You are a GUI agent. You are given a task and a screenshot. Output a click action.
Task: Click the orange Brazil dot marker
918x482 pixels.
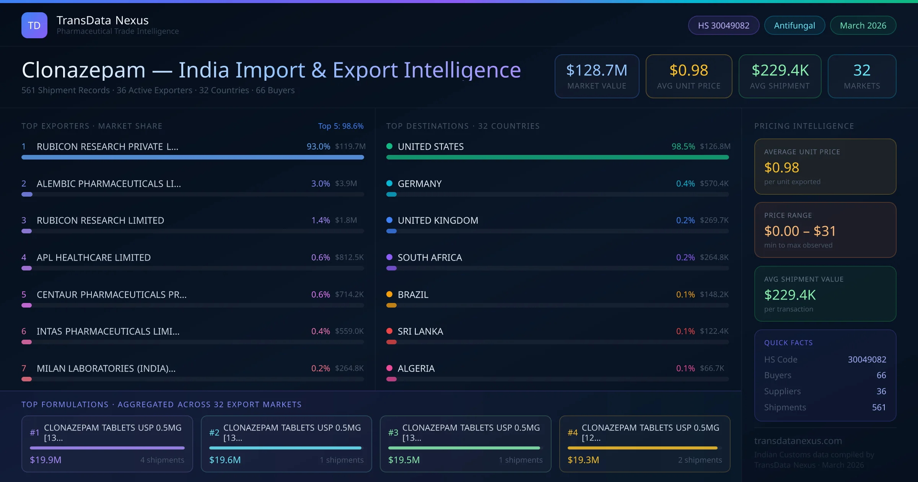389,294
